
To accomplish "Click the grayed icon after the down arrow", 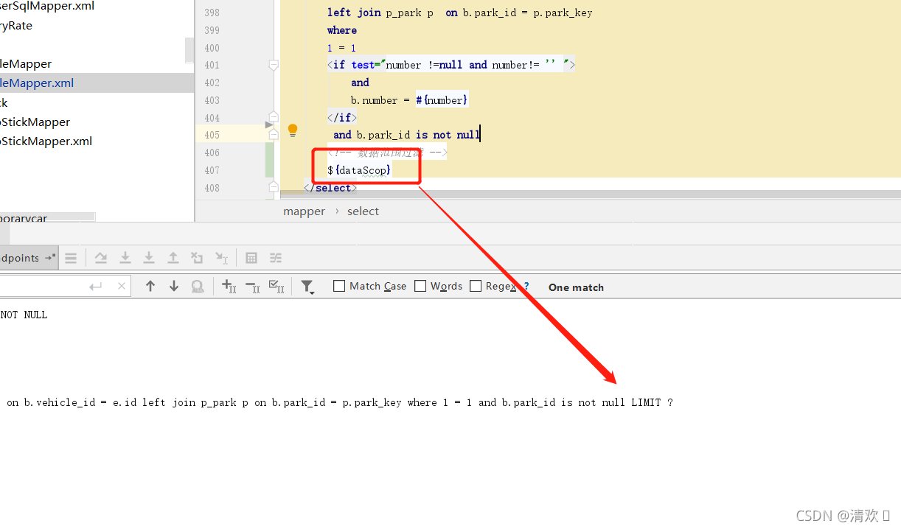I will pyautogui.click(x=198, y=287).
